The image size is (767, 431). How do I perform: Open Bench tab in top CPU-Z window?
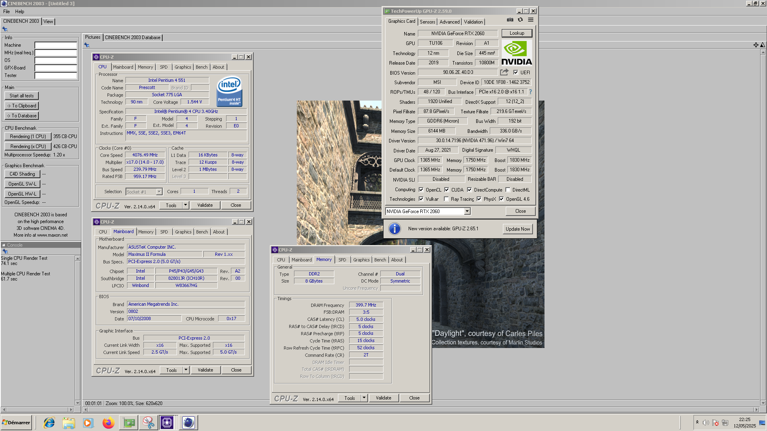coord(201,67)
